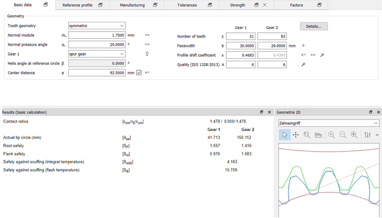382x218 pixels.
Task: Open the Zahneingriff view dropdown
Action: 329,123
